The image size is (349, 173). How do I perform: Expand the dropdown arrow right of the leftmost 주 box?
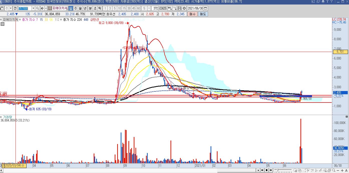[11, 8]
